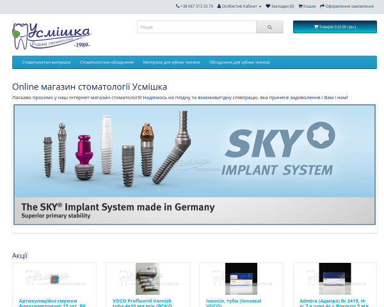Open Іоносіл туби product image
This screenshot has height=307, width=384.
pyautogui.click(x=241, y=279)
